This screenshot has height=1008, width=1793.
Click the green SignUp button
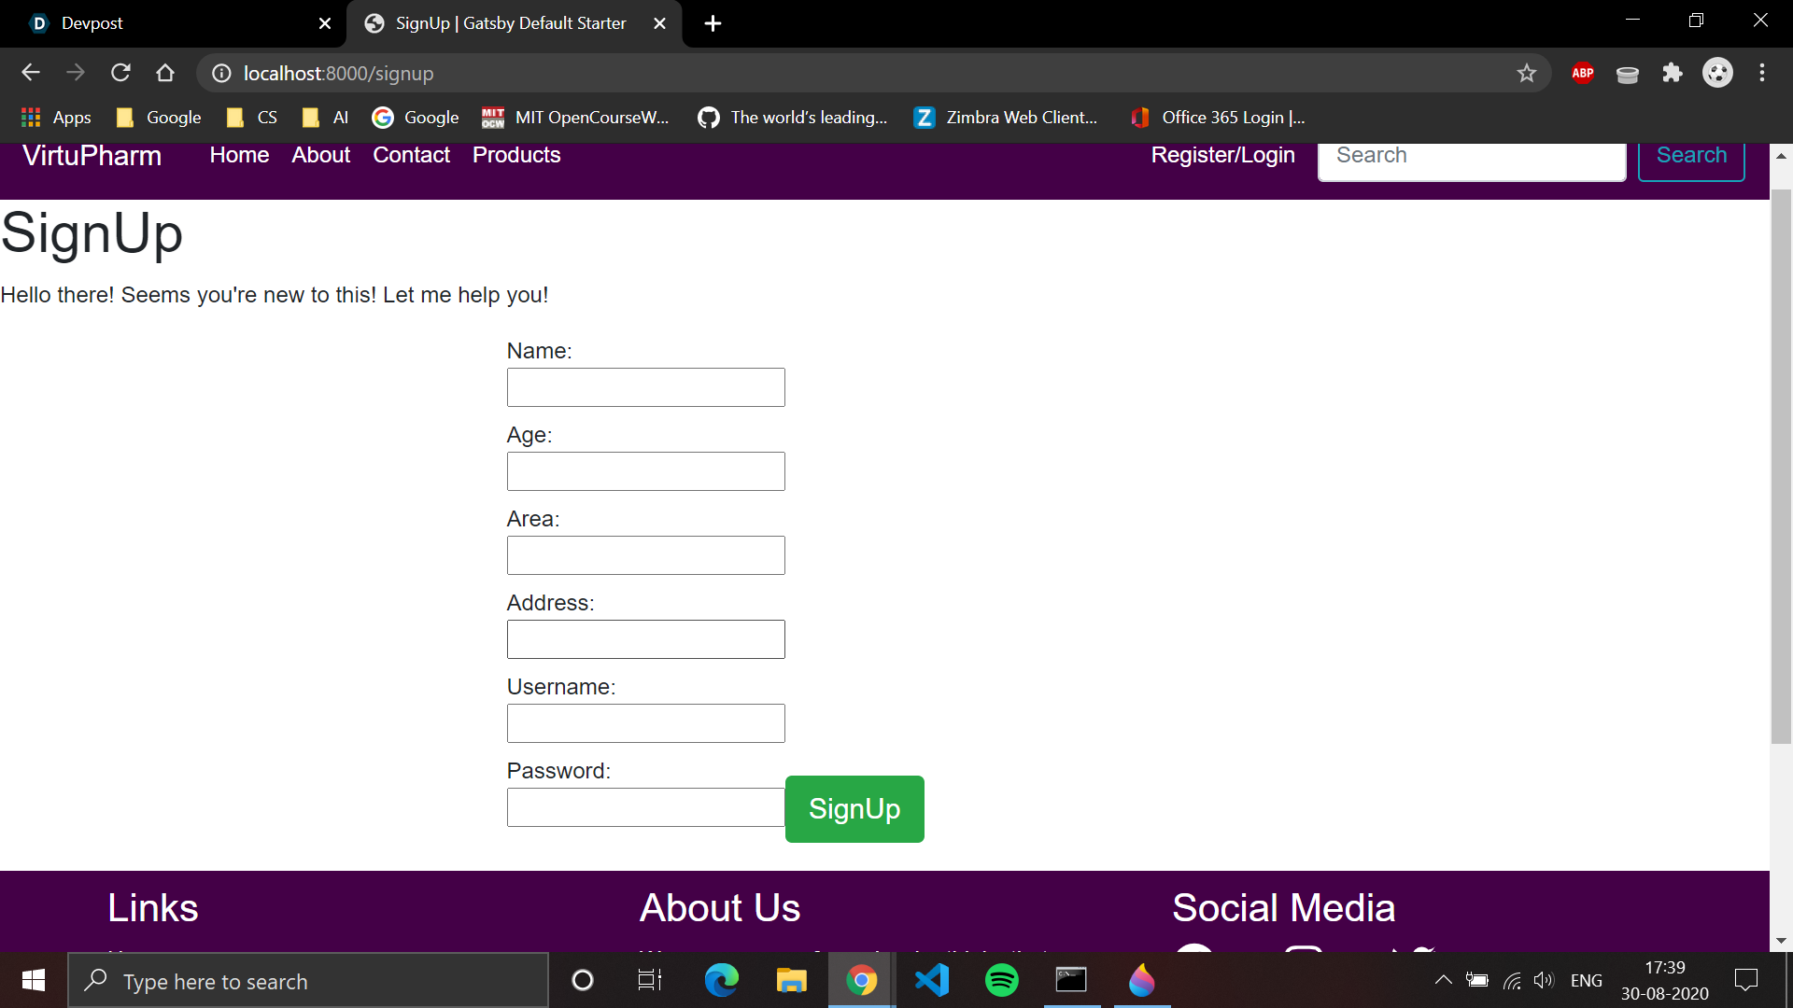tap(854, 808)
